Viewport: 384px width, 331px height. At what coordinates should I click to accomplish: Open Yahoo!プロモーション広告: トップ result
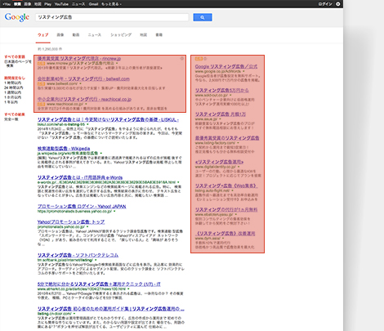click(71, 222)
